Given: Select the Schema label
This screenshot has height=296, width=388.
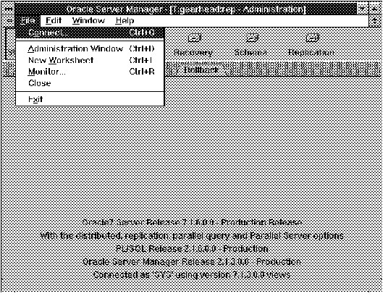Looking at the screenshot, I should pos(250,53).
